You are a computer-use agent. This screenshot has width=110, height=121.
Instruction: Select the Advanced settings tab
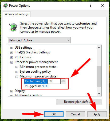[17, 14]
